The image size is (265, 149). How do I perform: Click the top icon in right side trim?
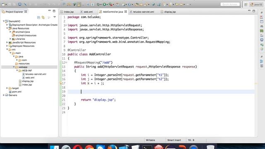262,12
